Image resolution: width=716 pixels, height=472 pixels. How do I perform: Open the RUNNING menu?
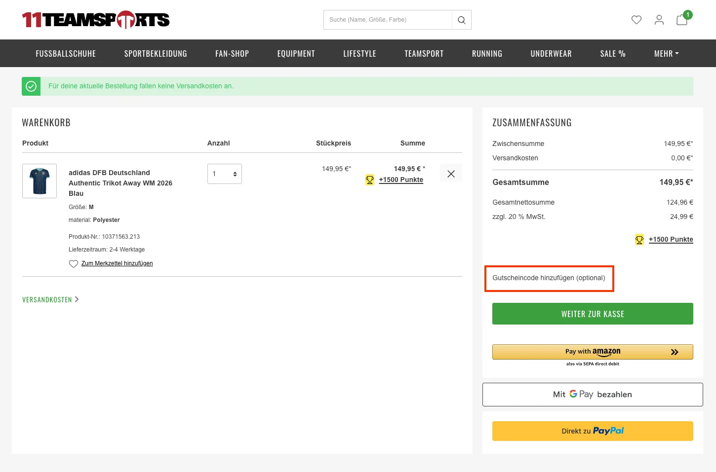pyautogui.click(x=487, y=53)
